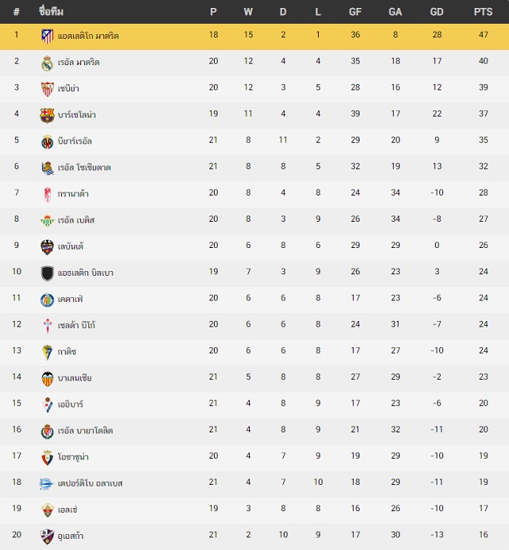Click the Barcelona club crest
Image resolution: width=509 pixels, height=550 pixels.
click(x=47, y=115)
